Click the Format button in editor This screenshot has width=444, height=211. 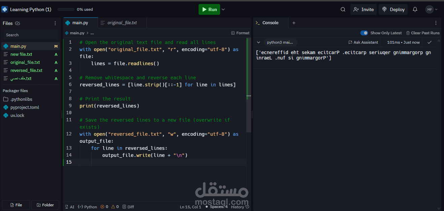point(240,33)
